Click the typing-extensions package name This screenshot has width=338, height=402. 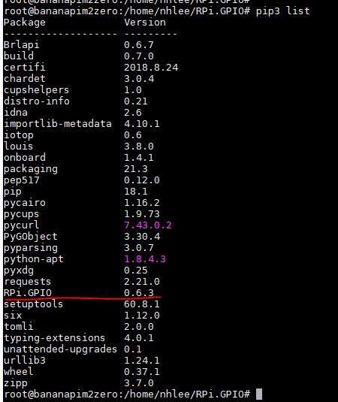tap(55, 338)
